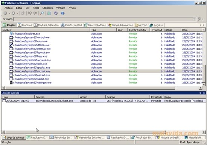Switch to the Procesos tab
Image resolution: width=207 pixels, height=145 pixels.
tap(25, 25)
